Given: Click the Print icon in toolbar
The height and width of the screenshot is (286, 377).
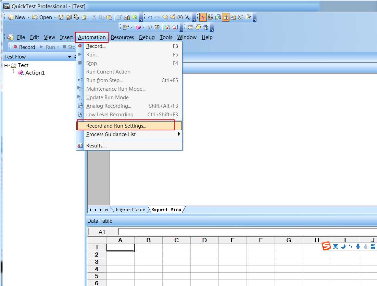Looking at the screenshot, I should (84, 17).
